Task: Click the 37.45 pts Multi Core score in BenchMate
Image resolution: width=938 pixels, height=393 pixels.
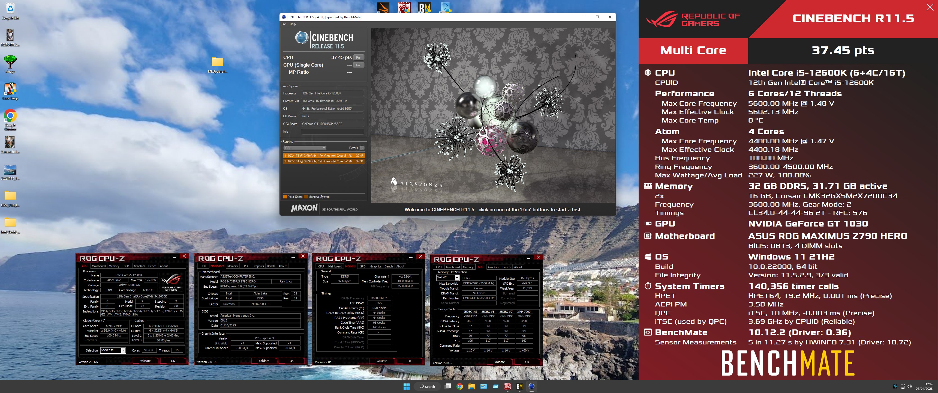Action: (x=843, y=50)
